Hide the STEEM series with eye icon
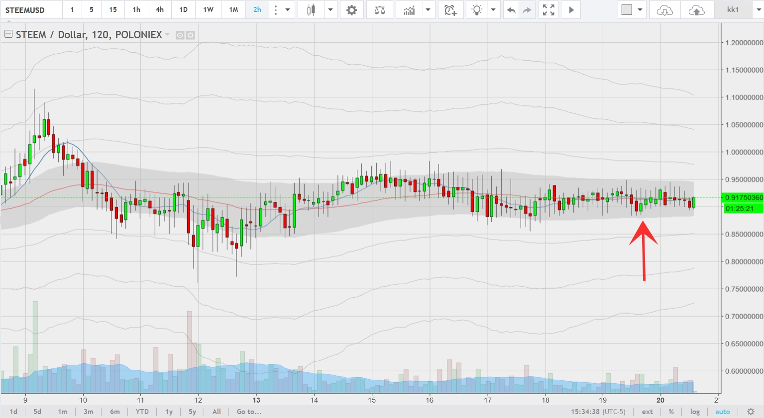 pyautogui.click(x=180, y=35)
